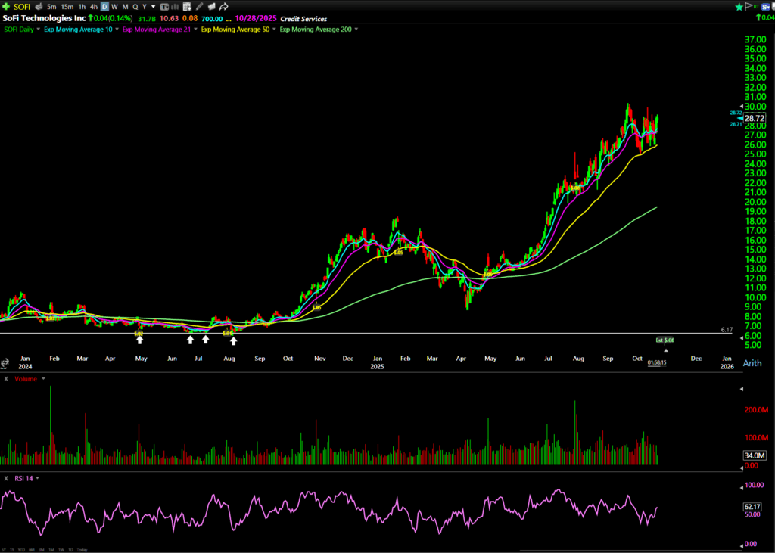Click the green plus add-symbol icon
The width and height of the screenshot is (775, 553).
7,6
